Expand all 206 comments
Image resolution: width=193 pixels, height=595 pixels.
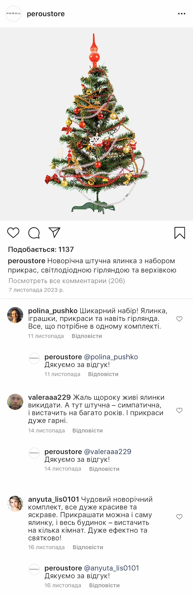click(67, 281)
